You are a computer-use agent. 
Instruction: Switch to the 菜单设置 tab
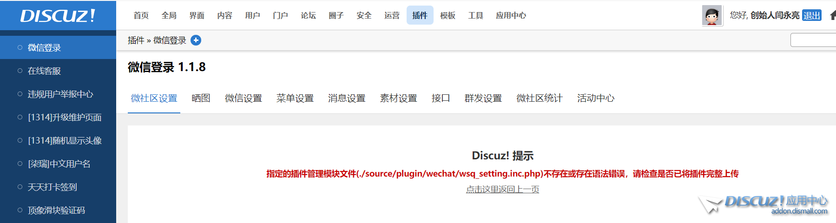pos(295,98)
